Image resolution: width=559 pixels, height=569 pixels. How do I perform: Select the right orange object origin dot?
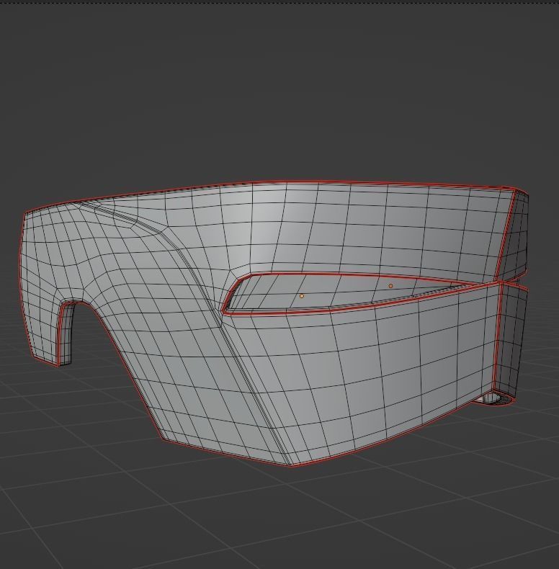(390, 286)
